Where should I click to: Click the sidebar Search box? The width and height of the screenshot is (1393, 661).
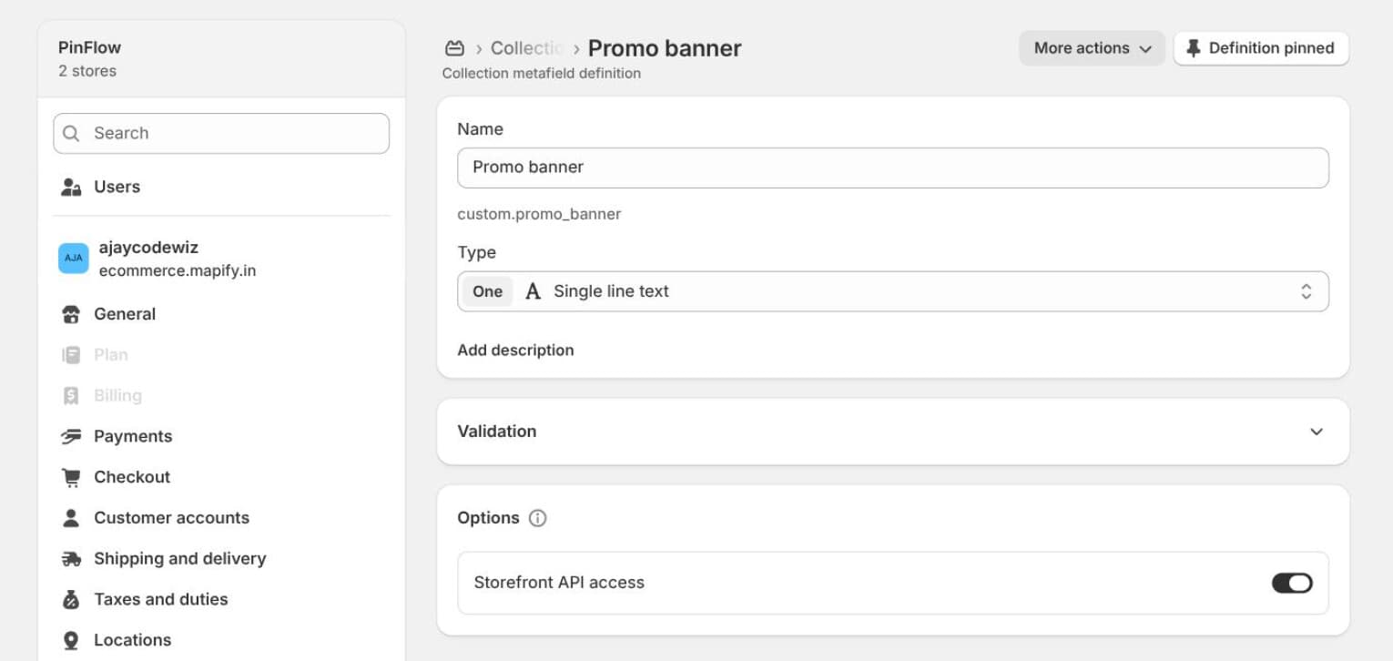221,133
